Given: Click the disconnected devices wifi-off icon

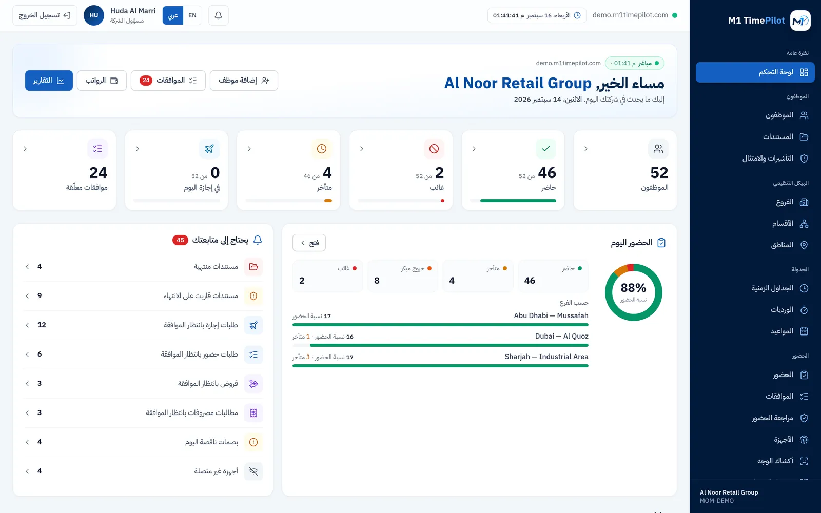Looking at the screenshot, I should (253, 471).
